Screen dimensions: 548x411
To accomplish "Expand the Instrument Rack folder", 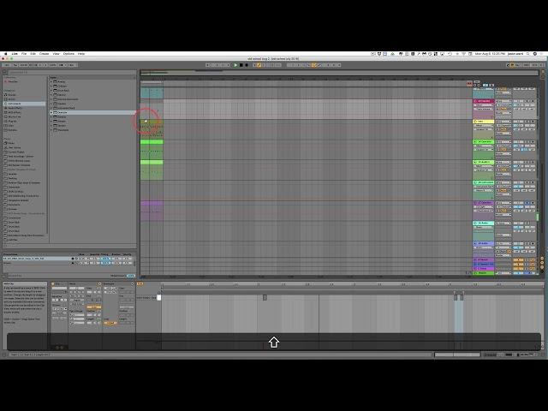I will (x=51, y=108).
